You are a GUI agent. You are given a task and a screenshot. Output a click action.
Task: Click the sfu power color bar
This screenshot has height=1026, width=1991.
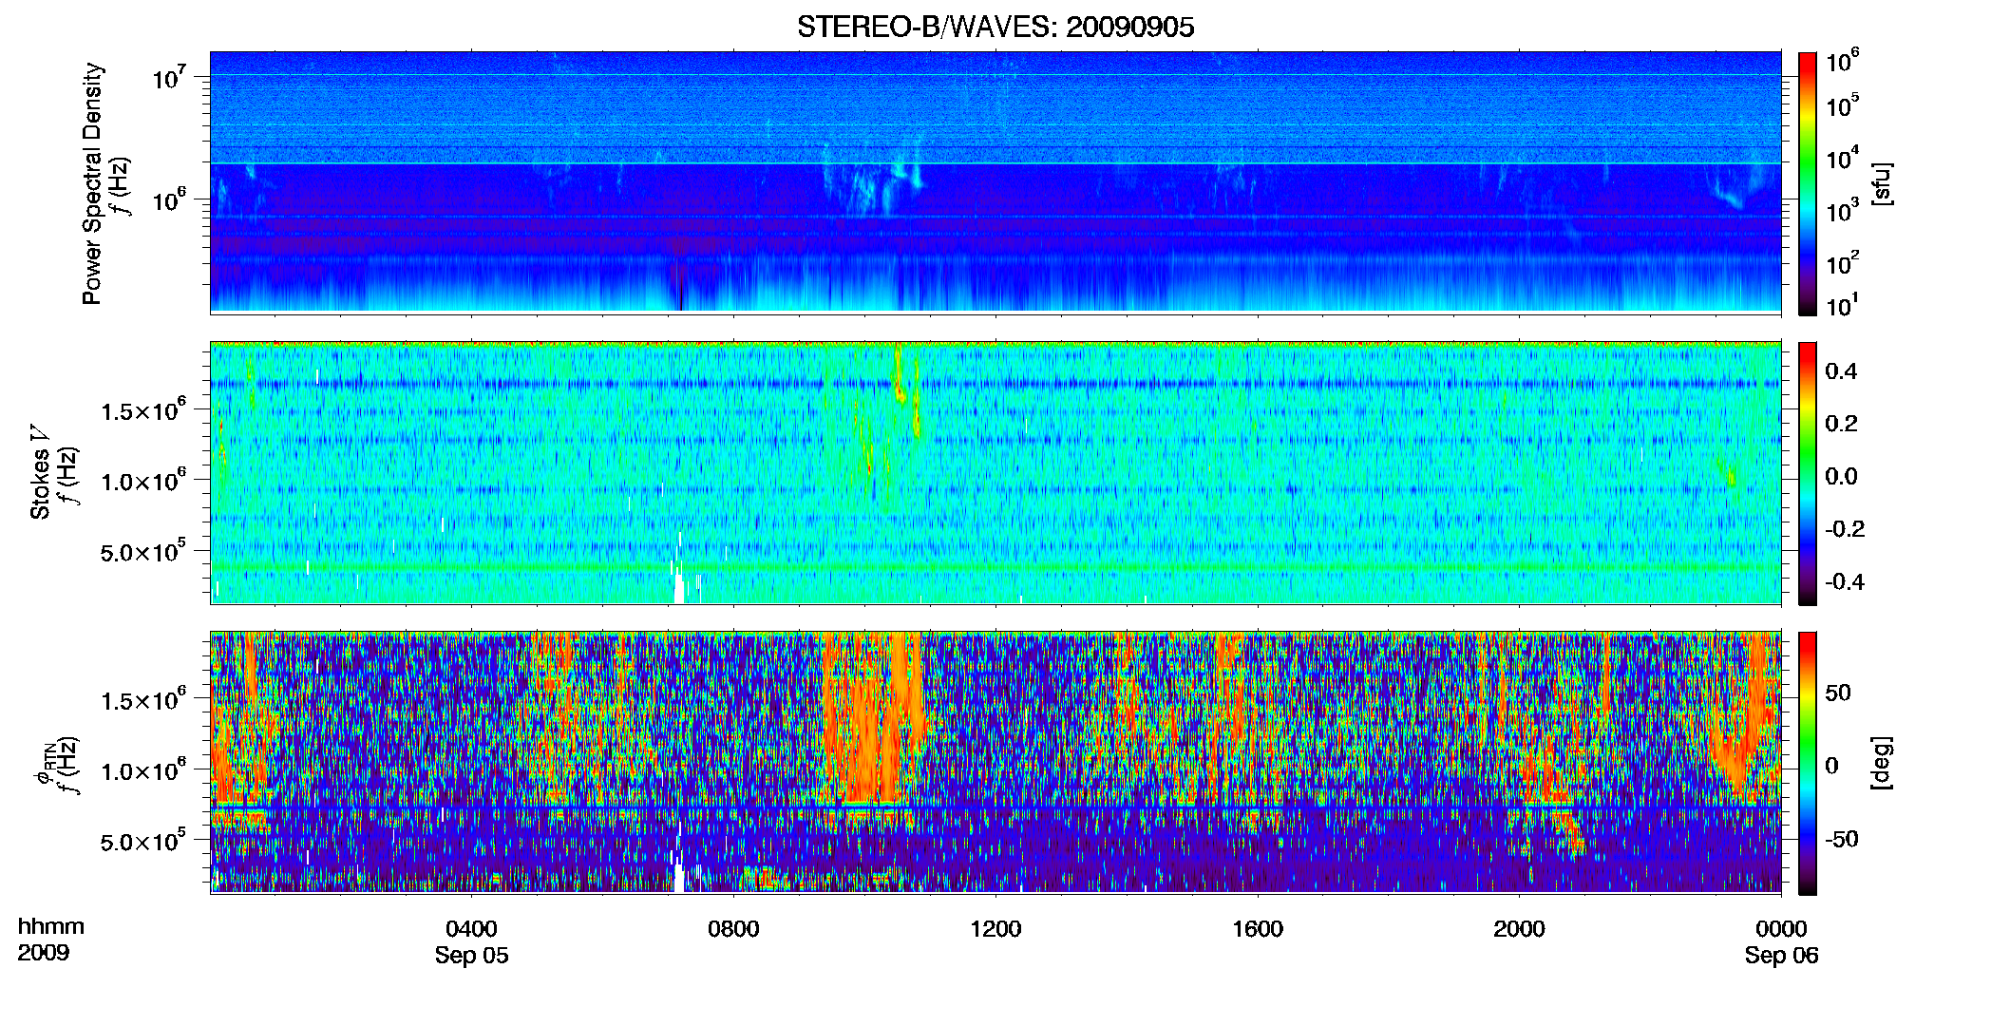pos(1808,183)
